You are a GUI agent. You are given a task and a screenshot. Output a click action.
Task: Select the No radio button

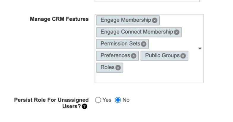pos(118,100)
